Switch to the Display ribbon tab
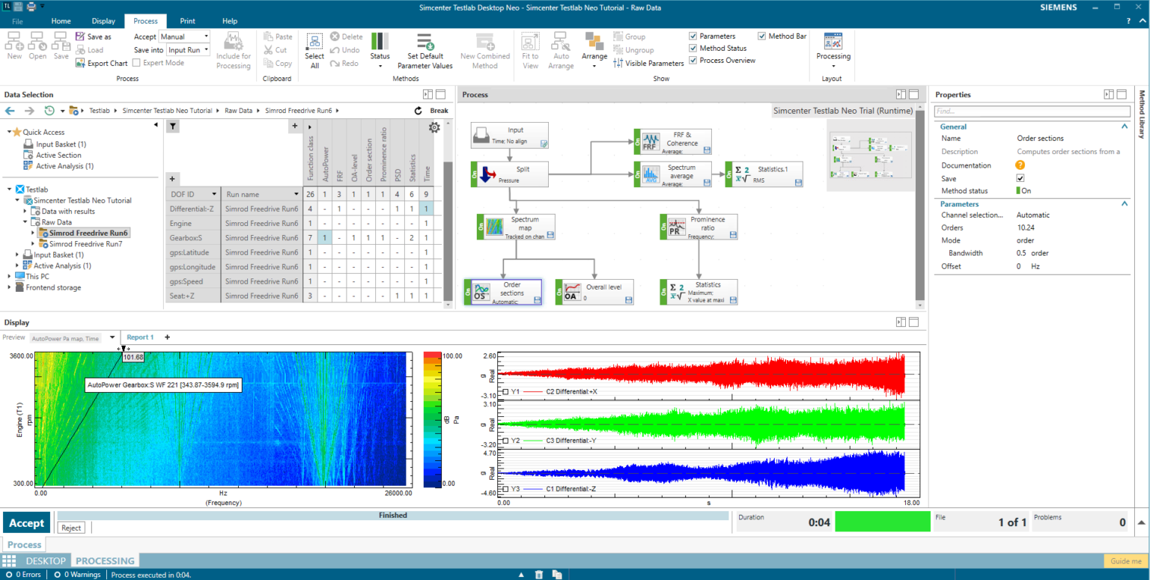The width and height of the screenshot is (1150, 580). tap(103, 20)
